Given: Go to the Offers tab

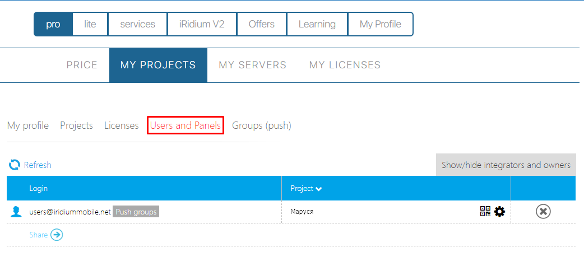Looking at the screenshot, I should 261,24.
